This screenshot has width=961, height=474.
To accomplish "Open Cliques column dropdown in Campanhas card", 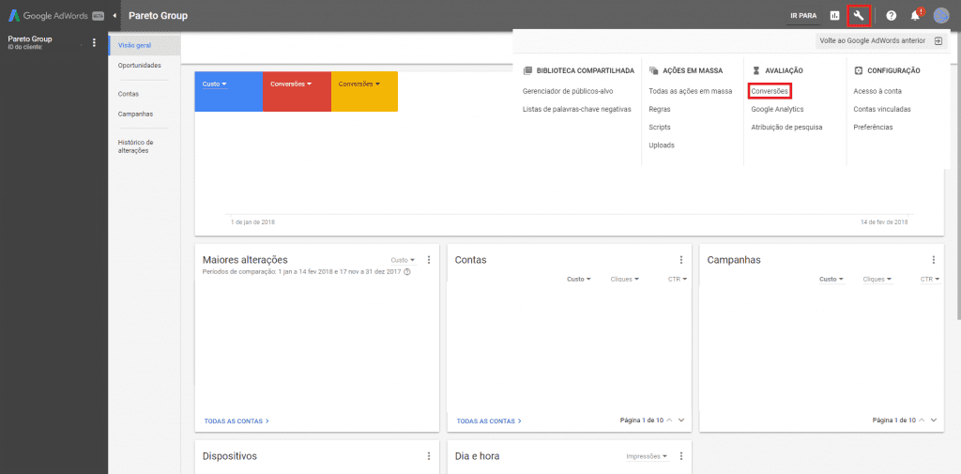I will click(877, 279).
